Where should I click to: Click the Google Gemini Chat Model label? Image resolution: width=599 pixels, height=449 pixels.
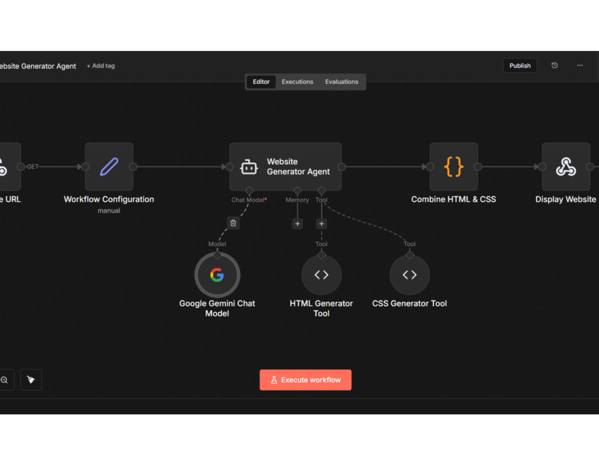pyautogui.click(x=217, y=308)
